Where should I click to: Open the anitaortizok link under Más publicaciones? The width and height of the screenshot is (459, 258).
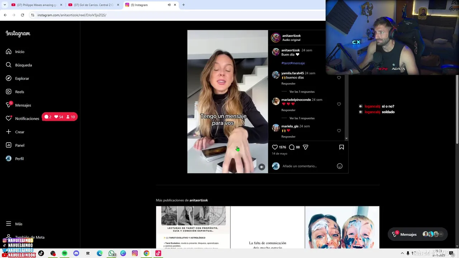(199, 200)
